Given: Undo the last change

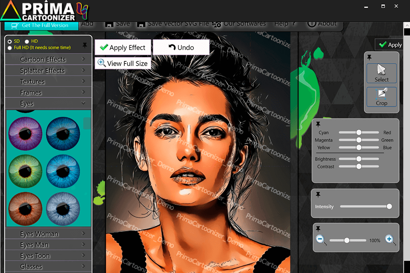Looking at the screenshot, I should 181,47.
